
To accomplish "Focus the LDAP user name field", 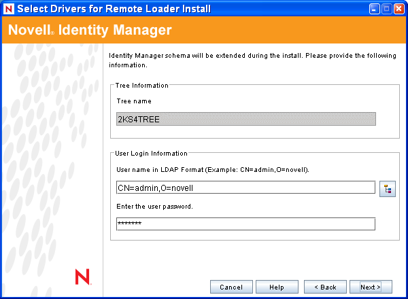I will coord(245,188).
